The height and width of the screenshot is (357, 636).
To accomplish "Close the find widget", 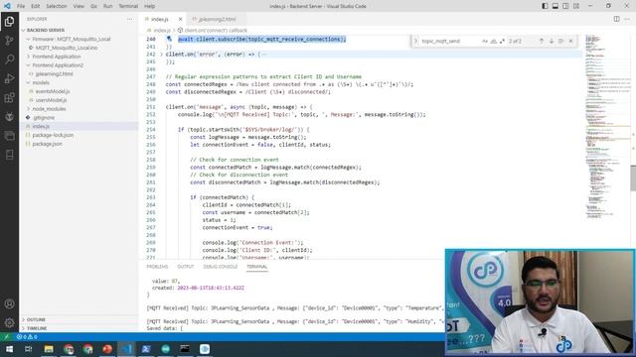I will tap(570, 41).
